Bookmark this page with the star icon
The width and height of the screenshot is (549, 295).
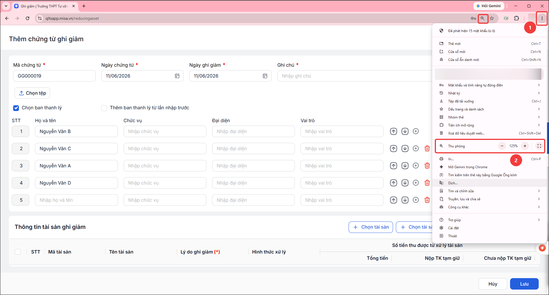pos(492,18)
